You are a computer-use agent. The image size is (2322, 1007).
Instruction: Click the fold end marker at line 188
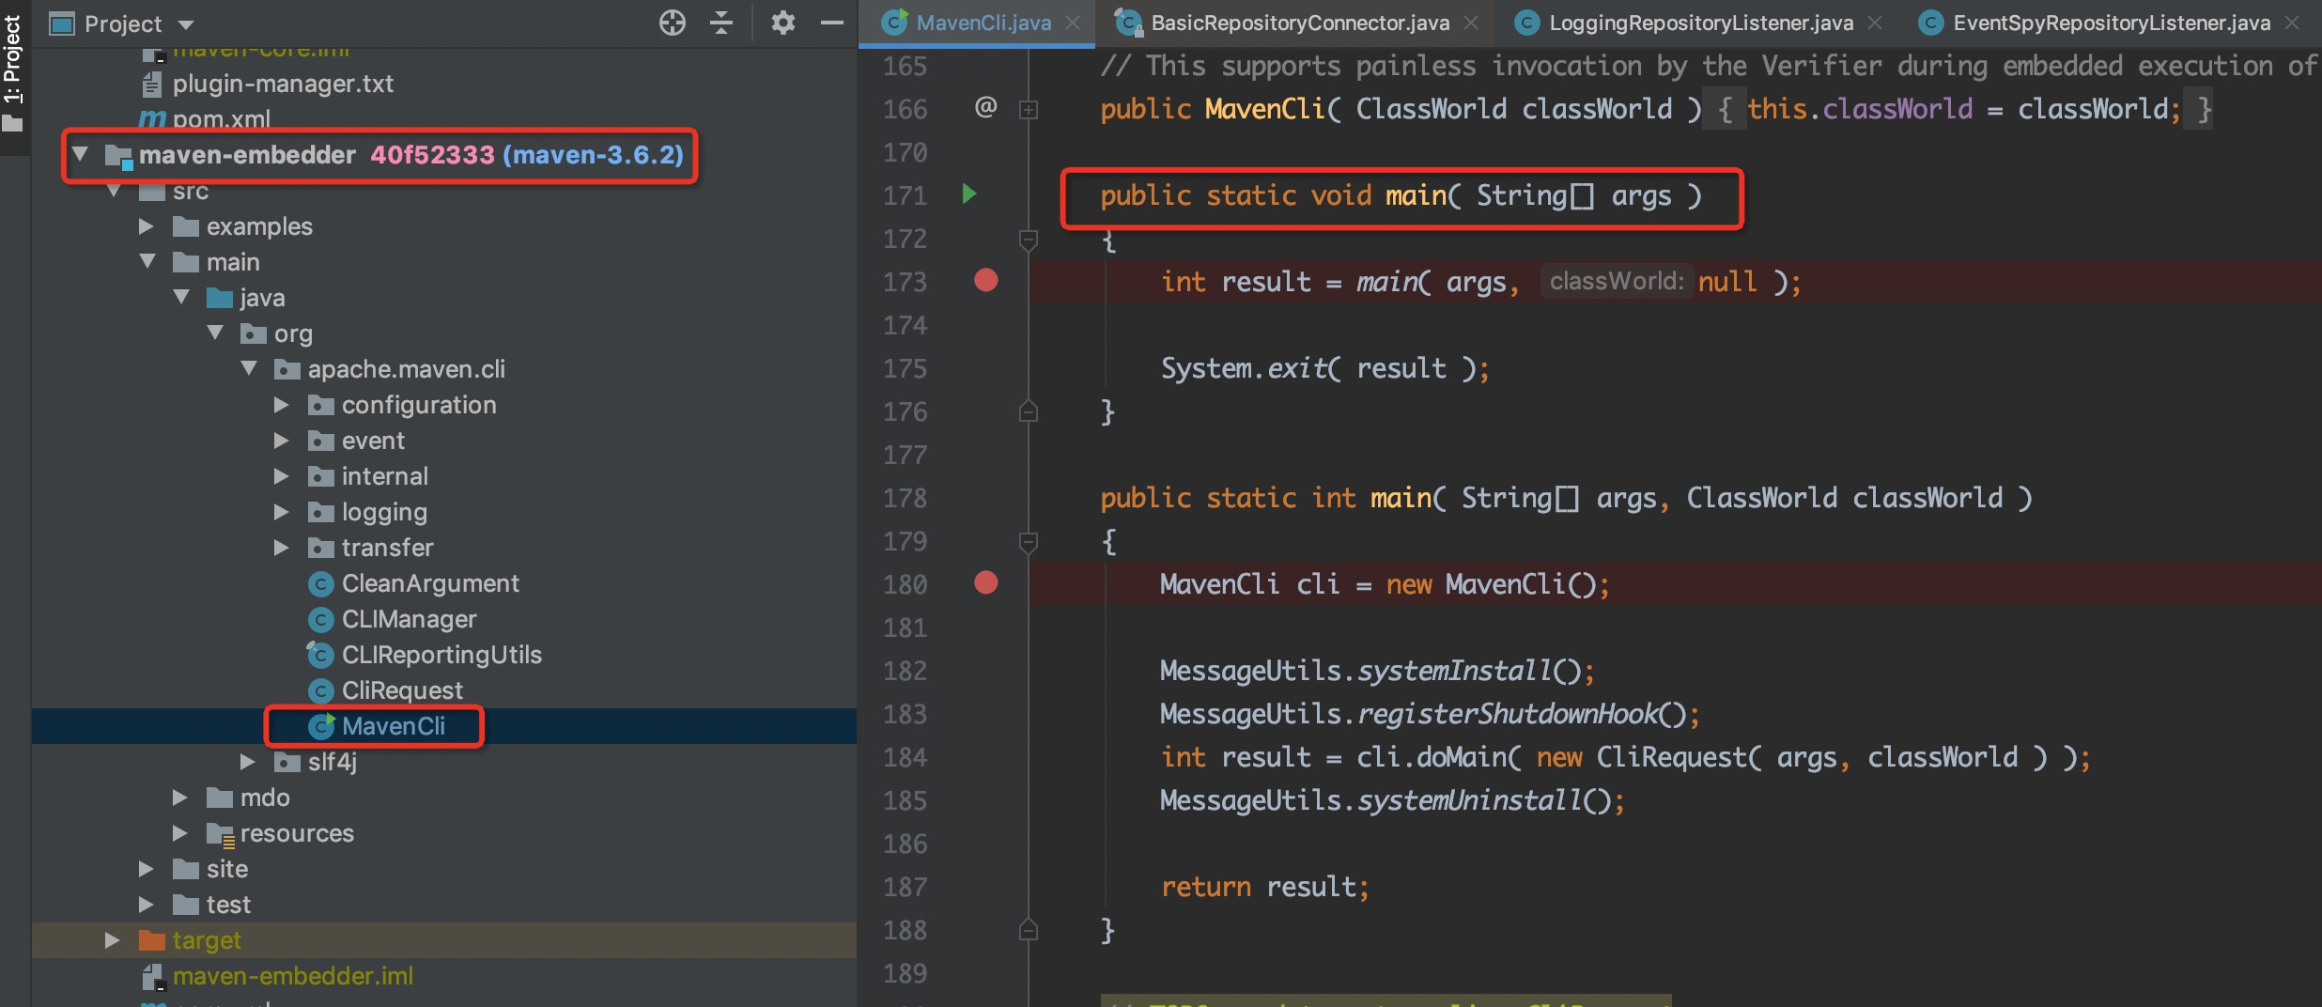(1029, 930)
